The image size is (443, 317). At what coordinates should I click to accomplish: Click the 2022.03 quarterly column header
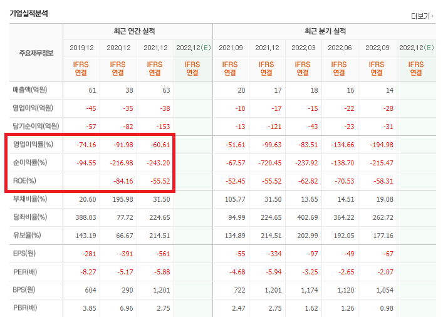(303, 48)
